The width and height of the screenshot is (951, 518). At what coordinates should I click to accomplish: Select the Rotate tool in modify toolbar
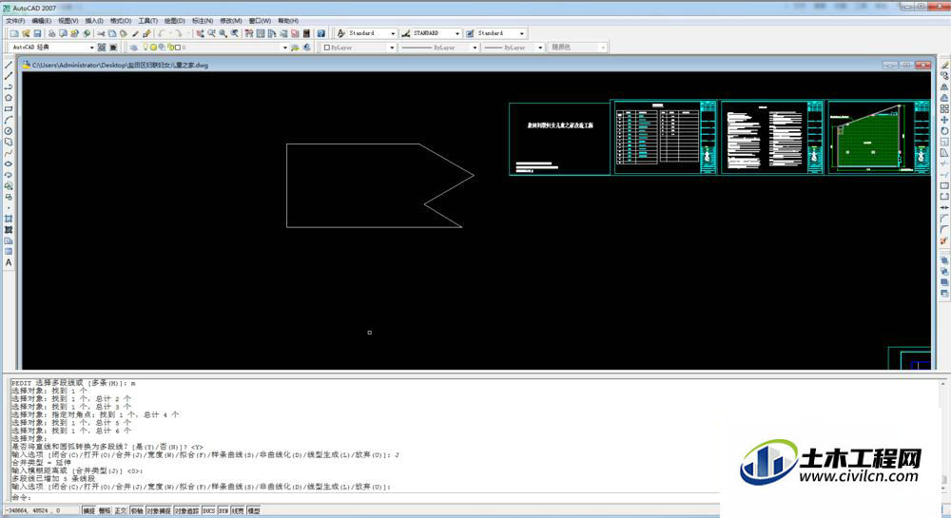[944, 130]
